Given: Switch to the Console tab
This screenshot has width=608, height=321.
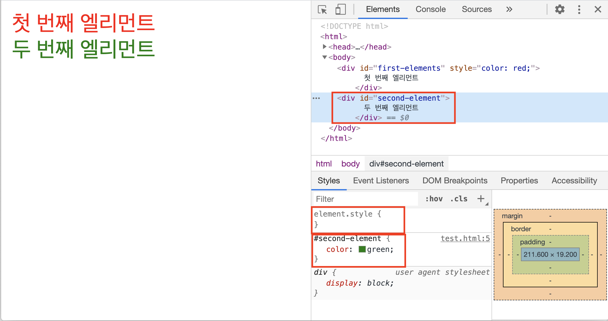Looking at the screenshot, I should coord(431,10).
